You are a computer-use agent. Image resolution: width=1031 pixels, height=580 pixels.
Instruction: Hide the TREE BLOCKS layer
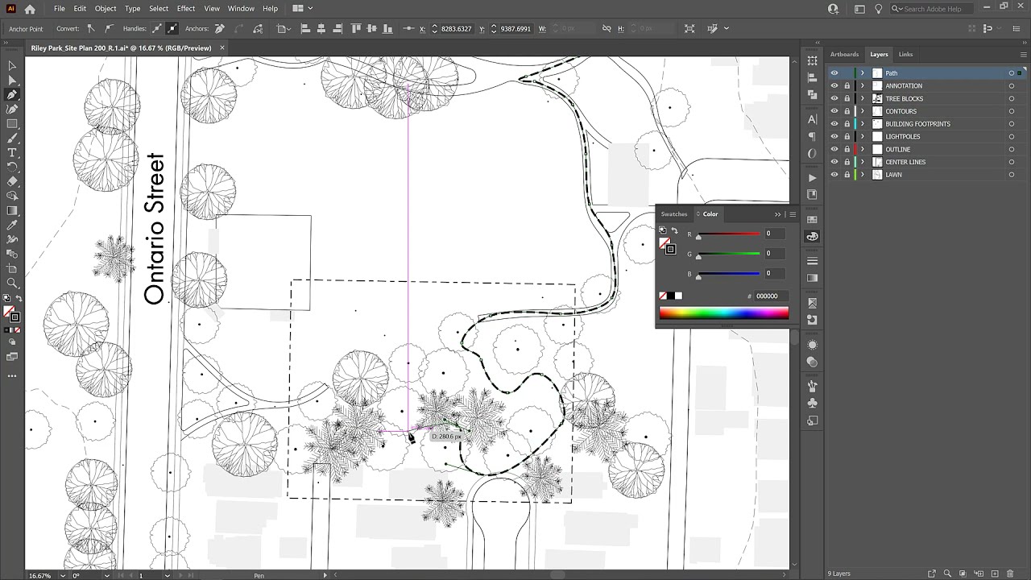(834, 98)
